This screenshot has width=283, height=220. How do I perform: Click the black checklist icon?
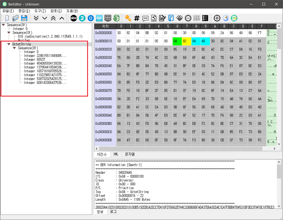[x=205, y=18]
